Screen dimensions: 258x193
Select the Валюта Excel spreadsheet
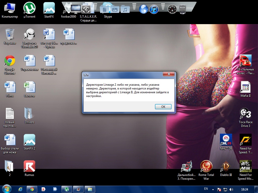tap(29, 89)
